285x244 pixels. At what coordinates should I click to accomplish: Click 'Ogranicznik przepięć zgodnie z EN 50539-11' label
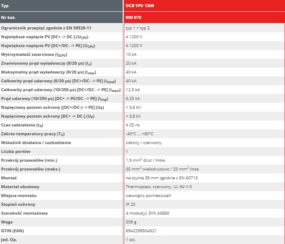point(46,28)
